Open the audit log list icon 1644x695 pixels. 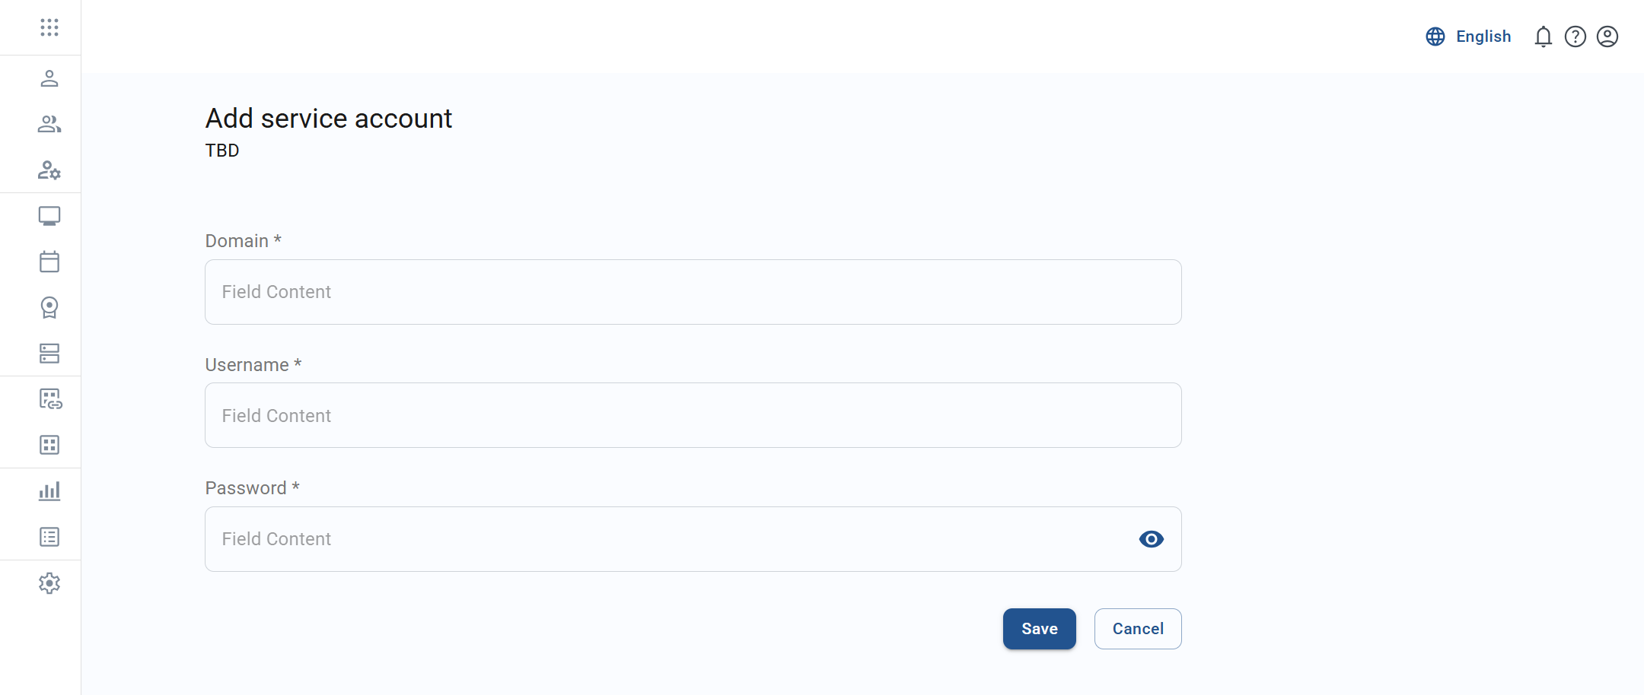point(50,536)
